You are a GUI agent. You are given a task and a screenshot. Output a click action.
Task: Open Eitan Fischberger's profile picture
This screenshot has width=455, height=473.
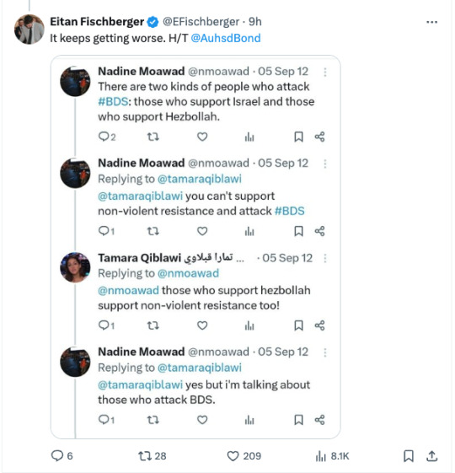pos(29,30)
